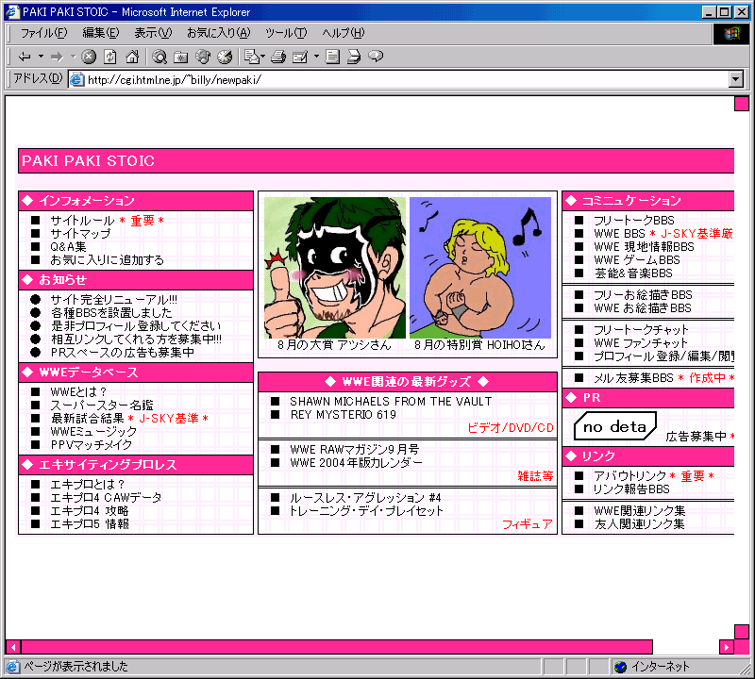Screen dimensions: 755x679
Task: Open the Media toolbar button
Action: tap(203, 57)
